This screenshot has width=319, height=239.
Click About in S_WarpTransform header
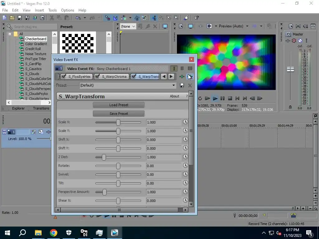tap(174, 96)
